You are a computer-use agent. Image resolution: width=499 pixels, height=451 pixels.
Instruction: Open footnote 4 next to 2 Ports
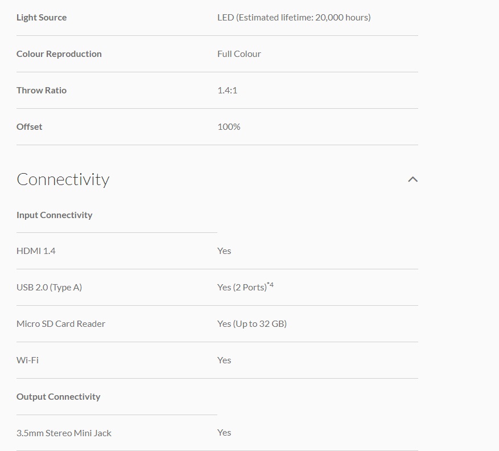270,284
